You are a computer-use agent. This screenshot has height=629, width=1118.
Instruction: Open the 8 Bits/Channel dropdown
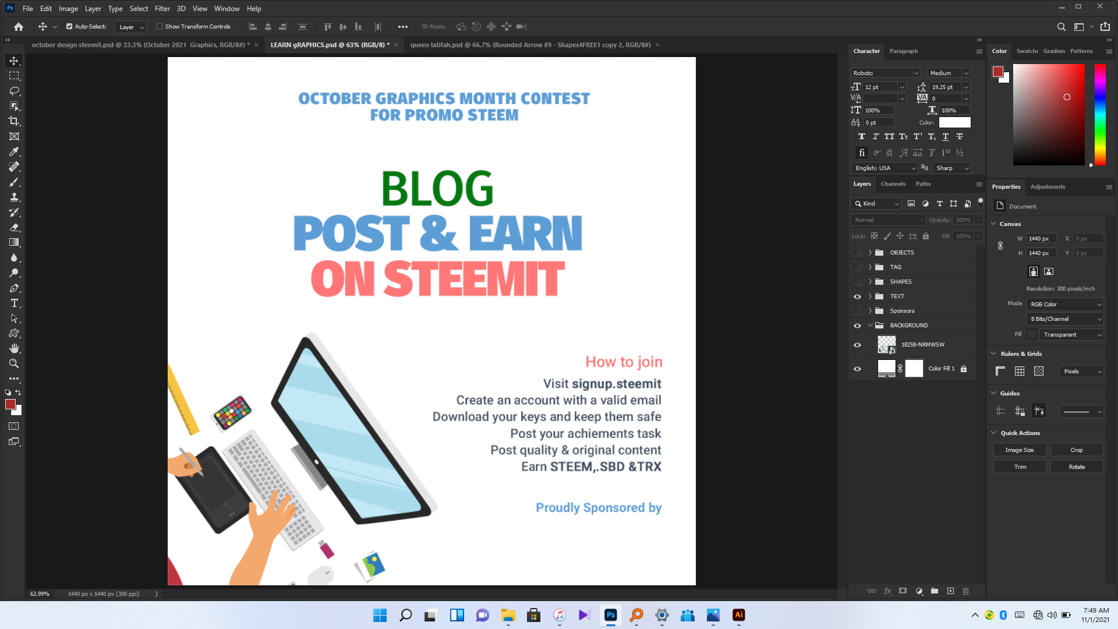pyautogui.click(x=1065, y=319)
